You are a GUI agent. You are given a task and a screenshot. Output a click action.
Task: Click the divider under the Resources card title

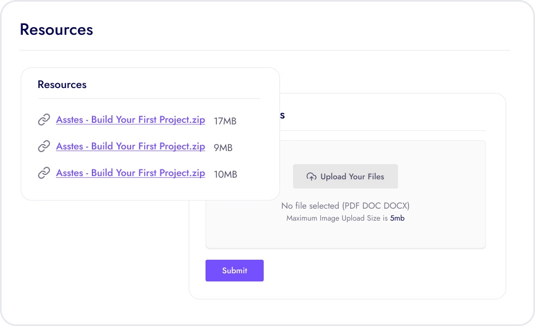coord(150,99)
